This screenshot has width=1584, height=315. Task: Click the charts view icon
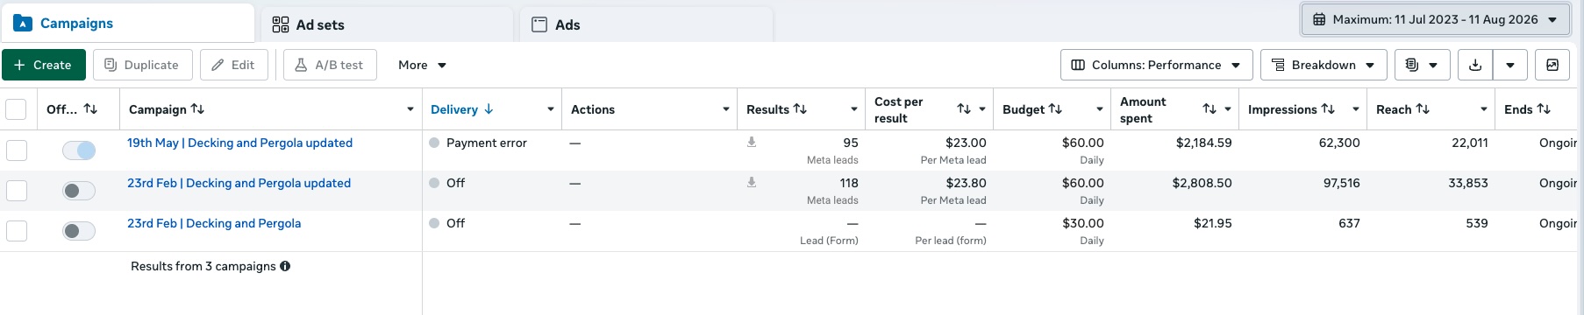pos(1552,65)
